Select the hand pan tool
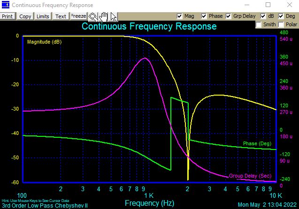The height and width of the screenshot is (209, 299). (103, 17)
